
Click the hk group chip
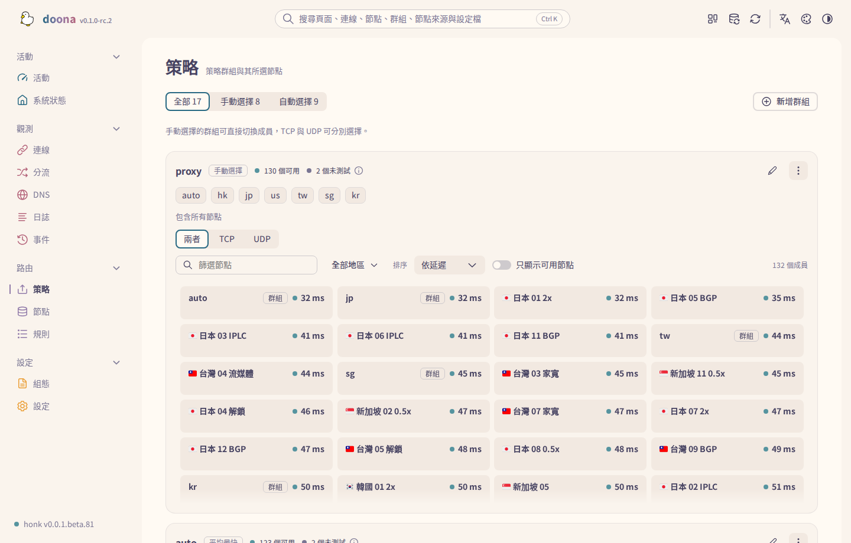(x=222, y=195)
